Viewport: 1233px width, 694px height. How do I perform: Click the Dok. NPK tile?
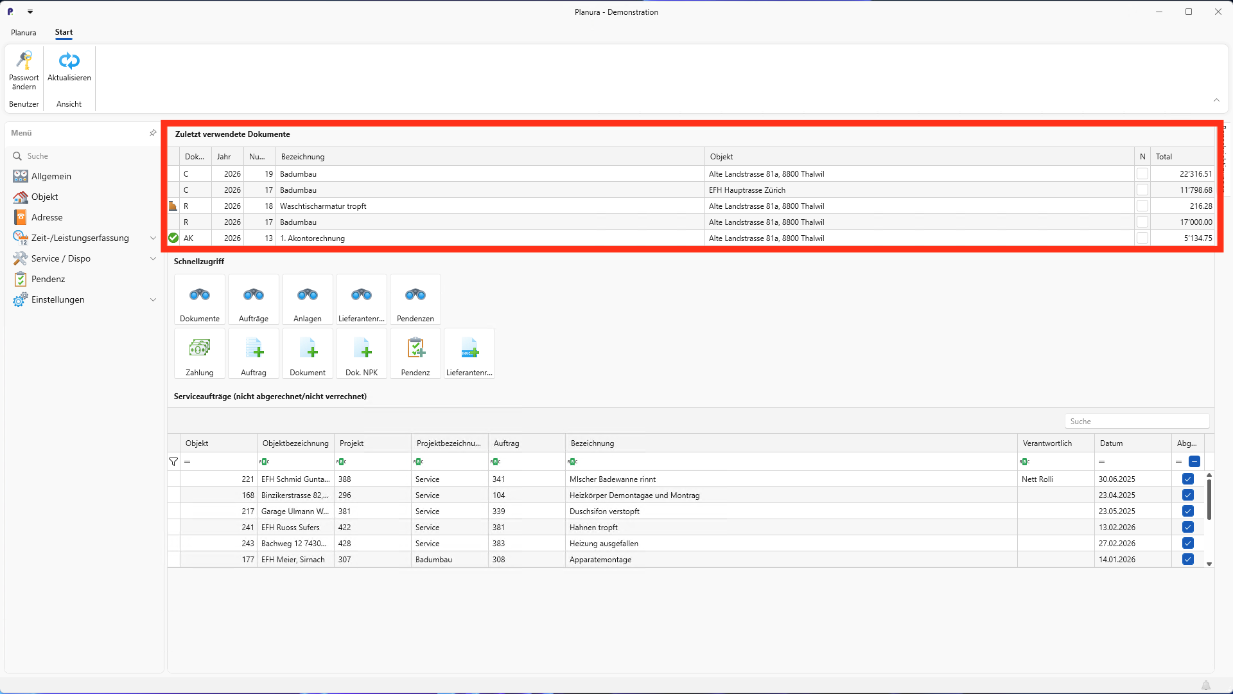pos(361,353)
